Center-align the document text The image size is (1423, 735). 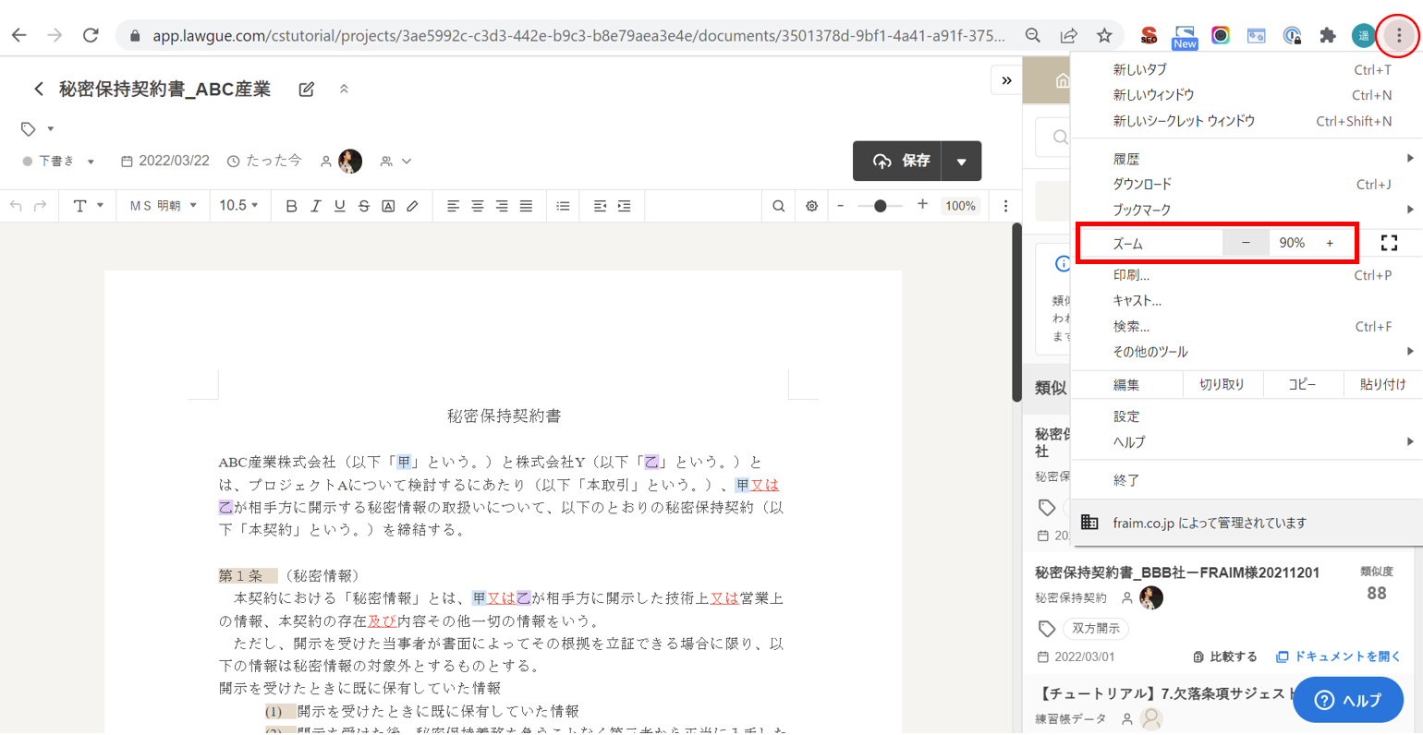pos(477,206)
